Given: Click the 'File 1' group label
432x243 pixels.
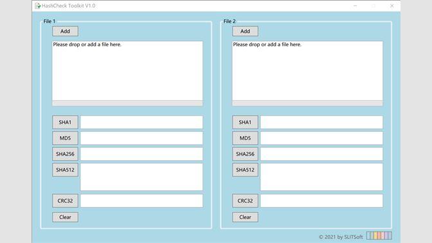Looking at the screenshot, I should 50,21.
